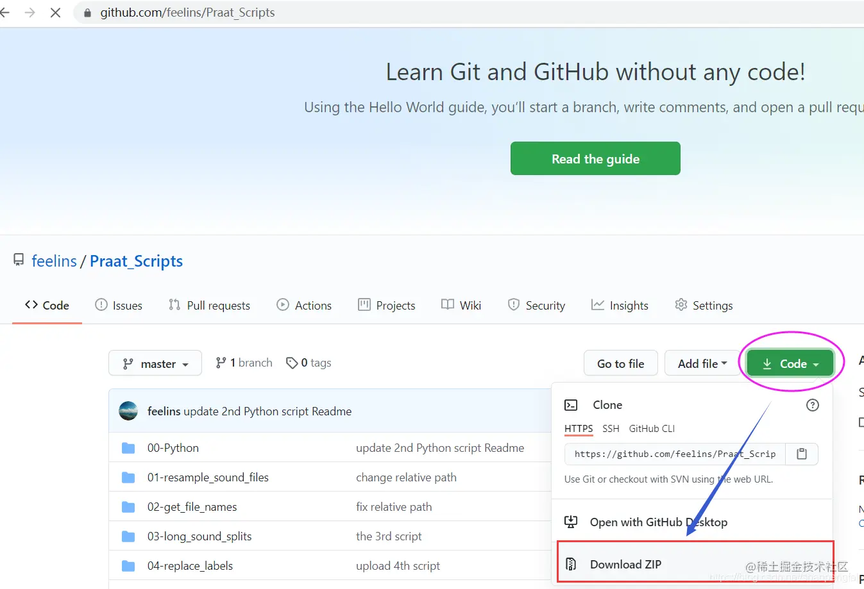This screenshot has width=864, height=589.
Task: Open the Issues tab
Action: 119,305
